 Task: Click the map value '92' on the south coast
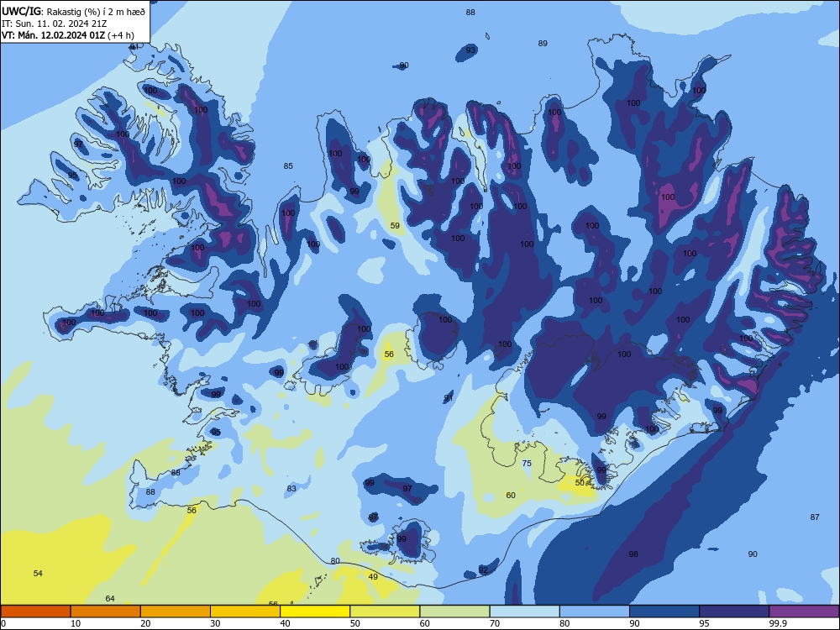483,570
